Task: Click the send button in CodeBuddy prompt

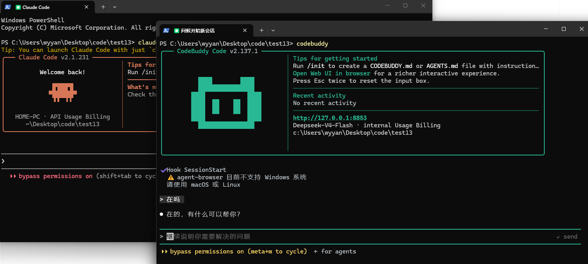Action: pos(567,237)
